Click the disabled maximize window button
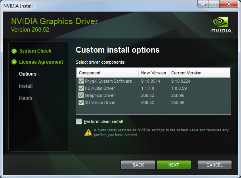 tap(214, 4)
